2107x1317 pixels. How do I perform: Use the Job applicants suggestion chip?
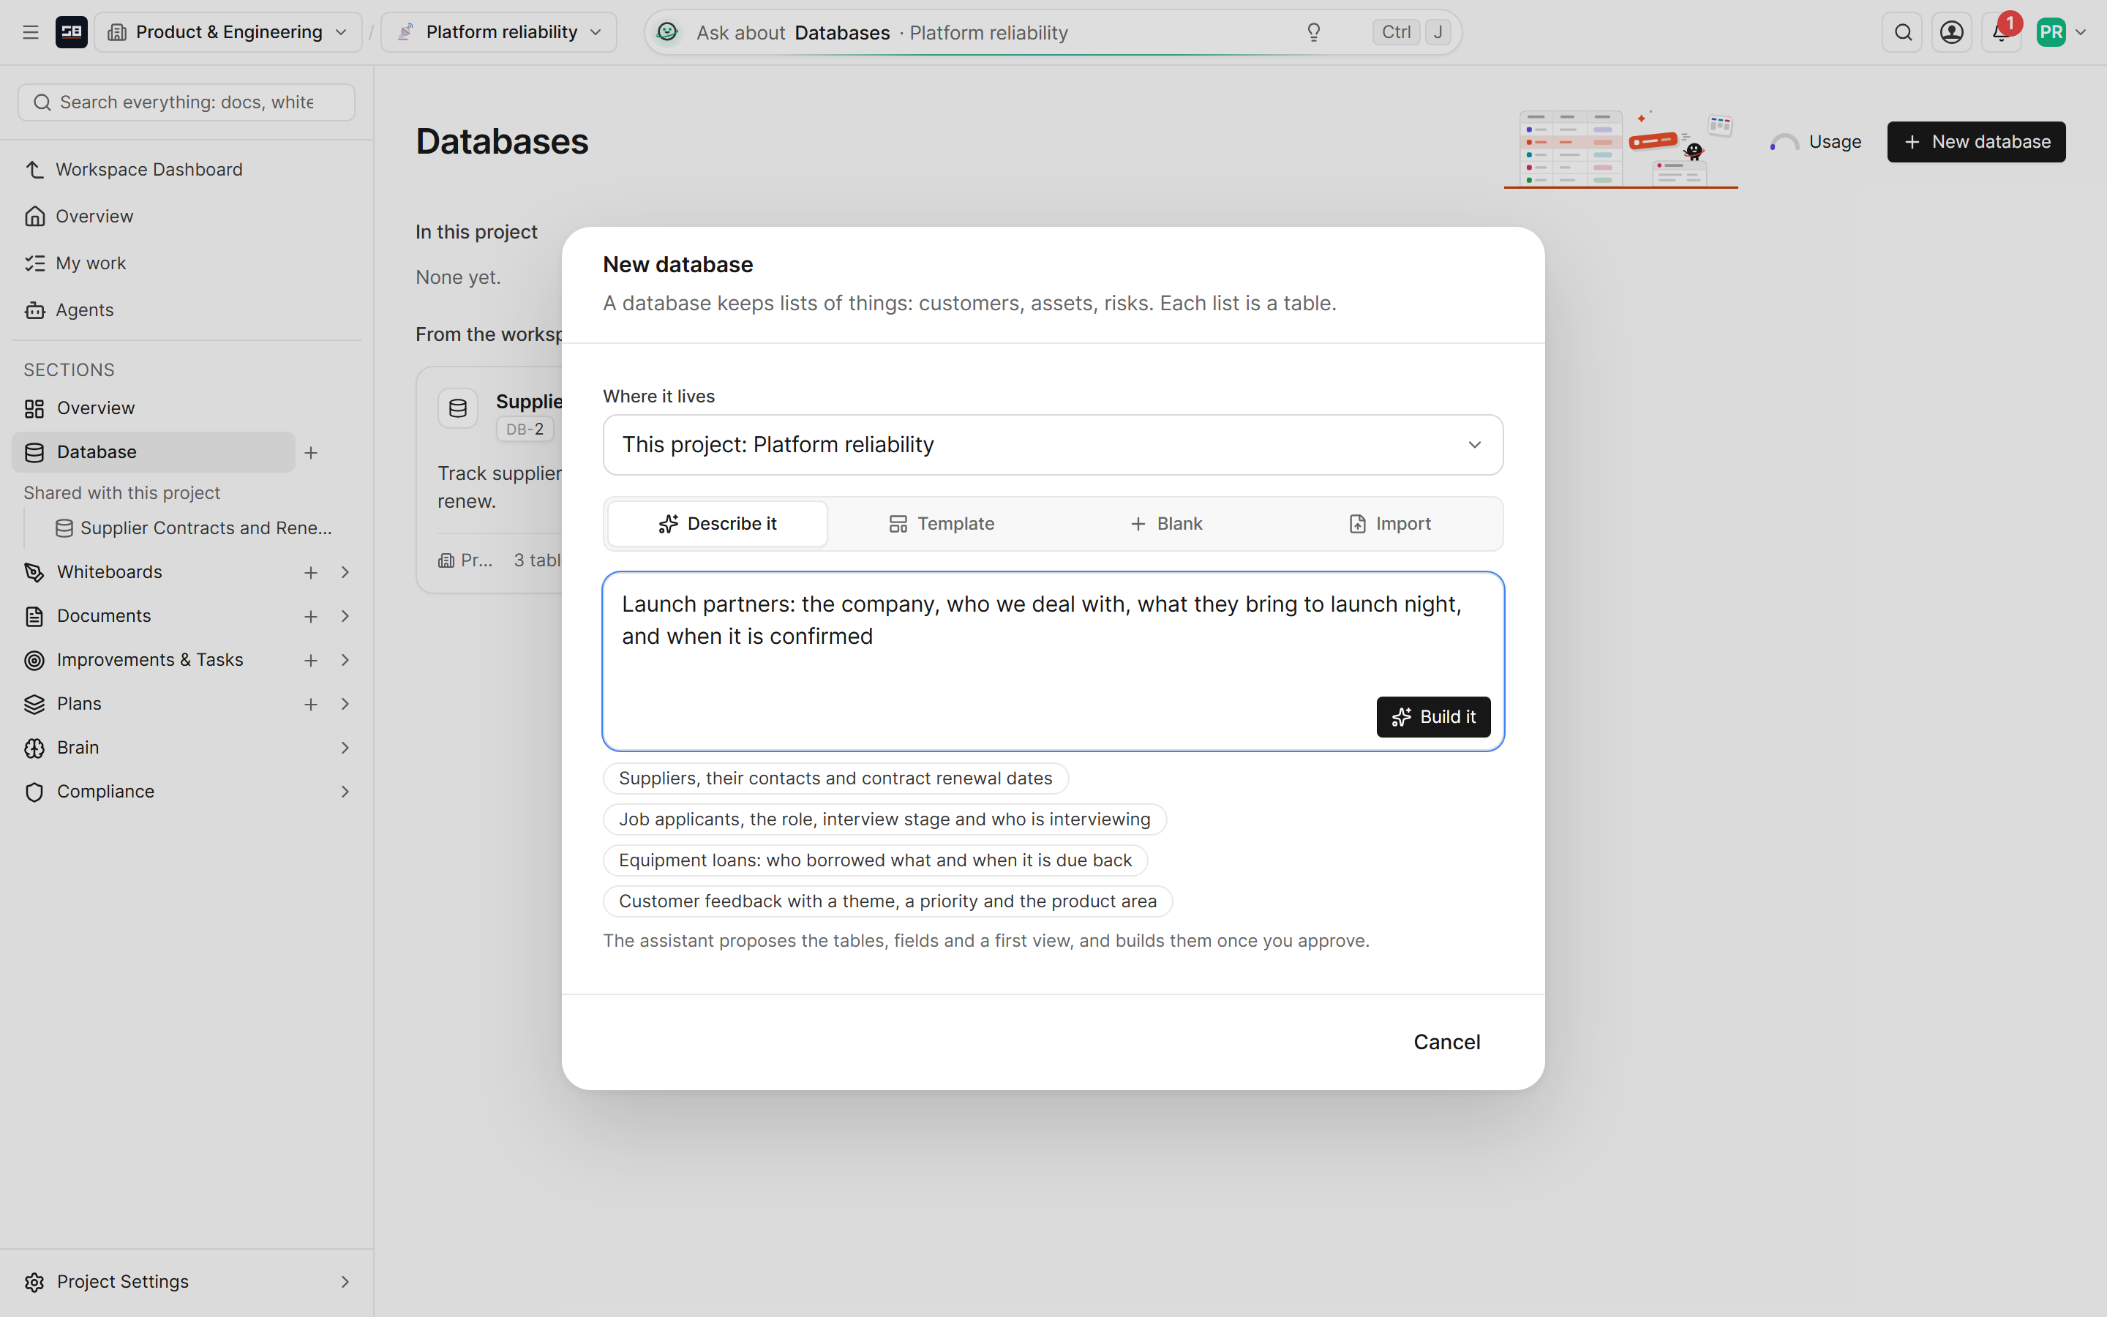[885, 819]
